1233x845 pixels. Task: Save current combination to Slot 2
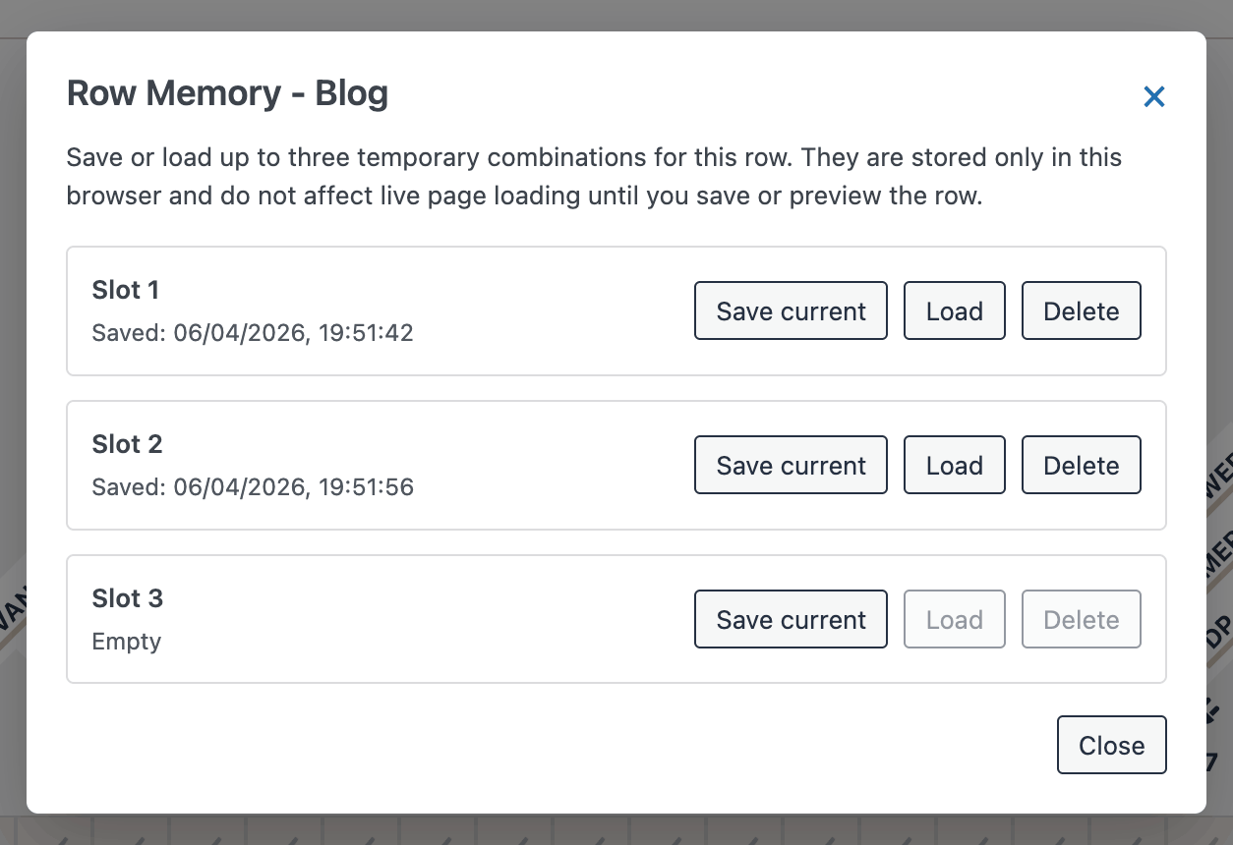(x=791, y=466)
